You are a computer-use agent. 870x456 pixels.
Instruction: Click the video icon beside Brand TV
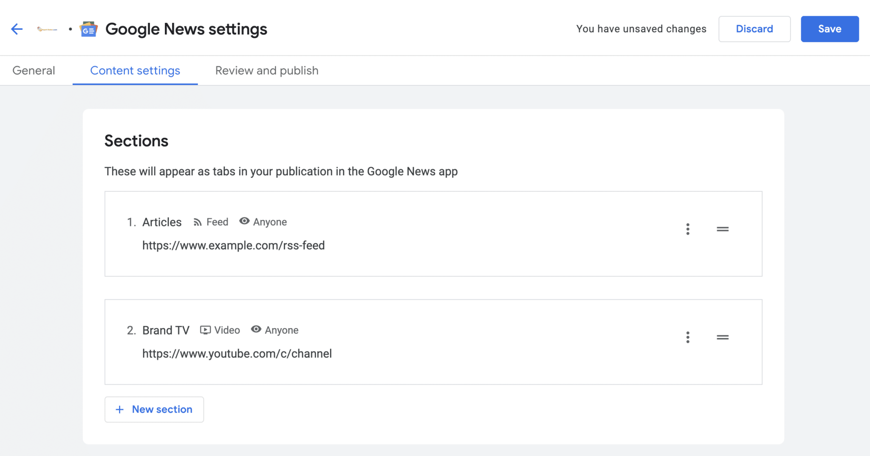(x=205, y=330)
